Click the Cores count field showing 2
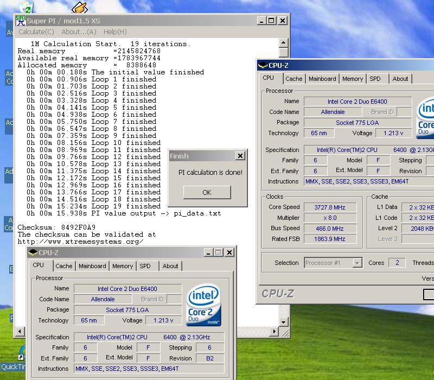 point(397,263)
